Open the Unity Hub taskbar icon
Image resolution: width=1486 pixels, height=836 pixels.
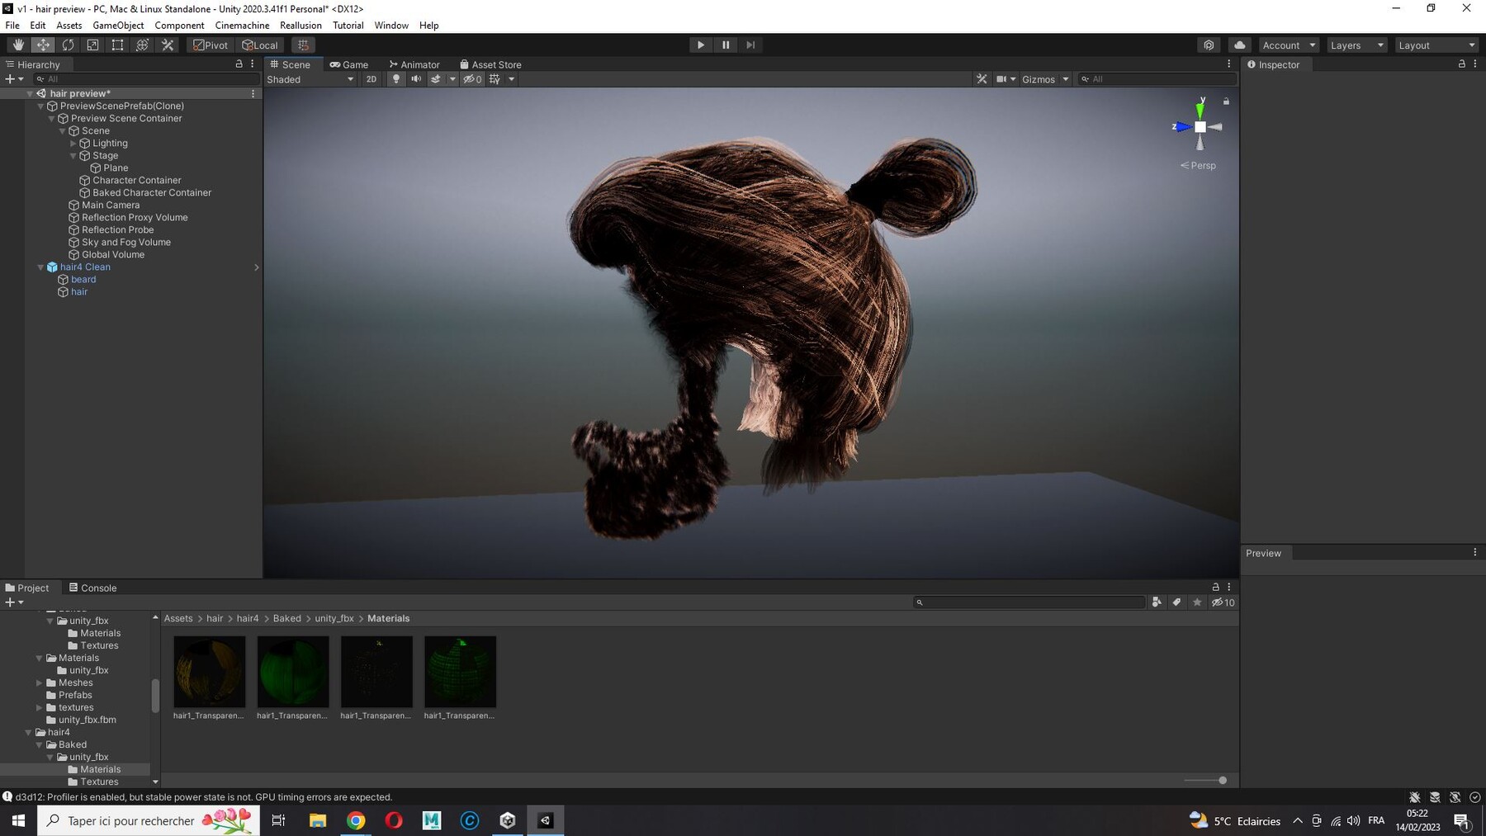(507, 820)
